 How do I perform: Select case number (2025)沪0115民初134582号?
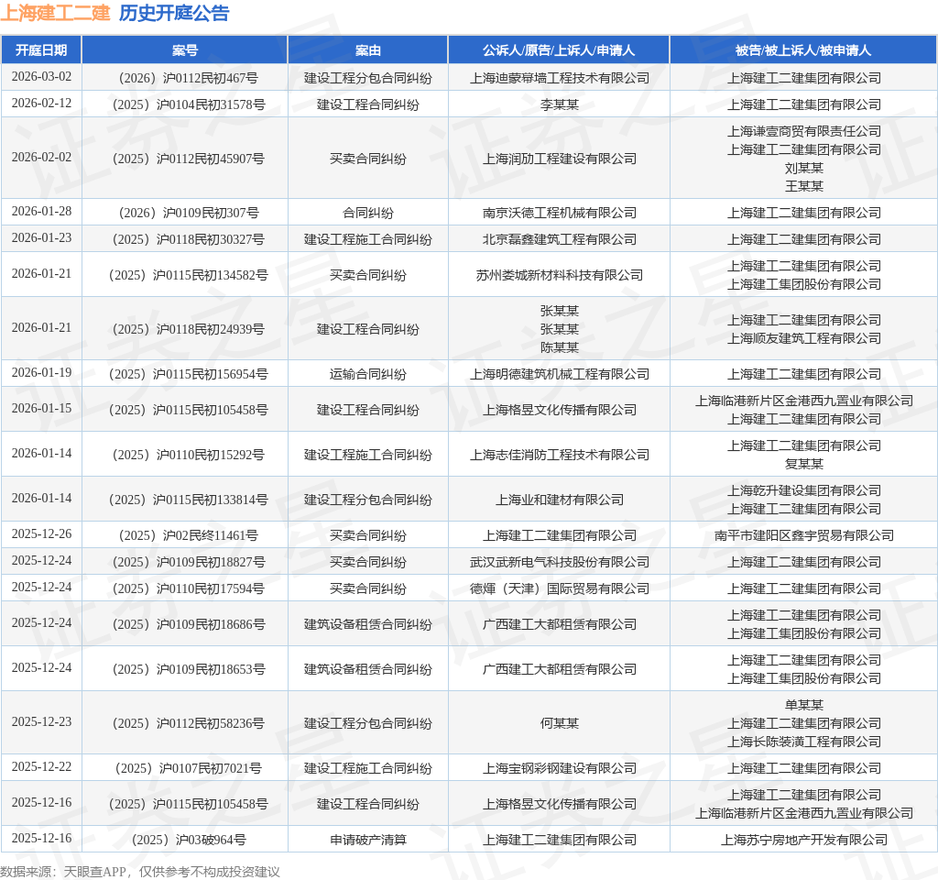(189, 275)
